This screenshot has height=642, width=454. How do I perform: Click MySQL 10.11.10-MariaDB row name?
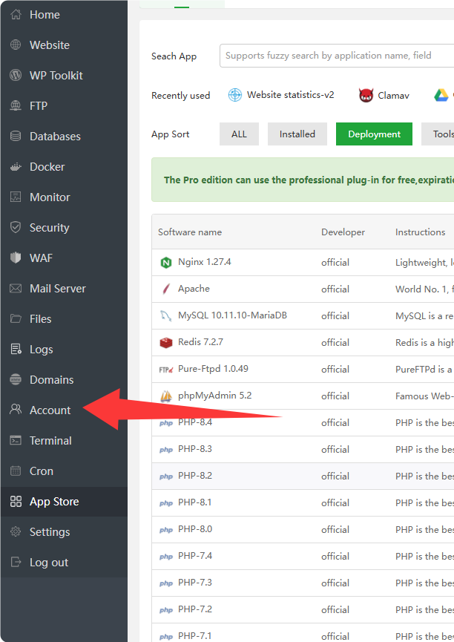click(x=232, y=315)
